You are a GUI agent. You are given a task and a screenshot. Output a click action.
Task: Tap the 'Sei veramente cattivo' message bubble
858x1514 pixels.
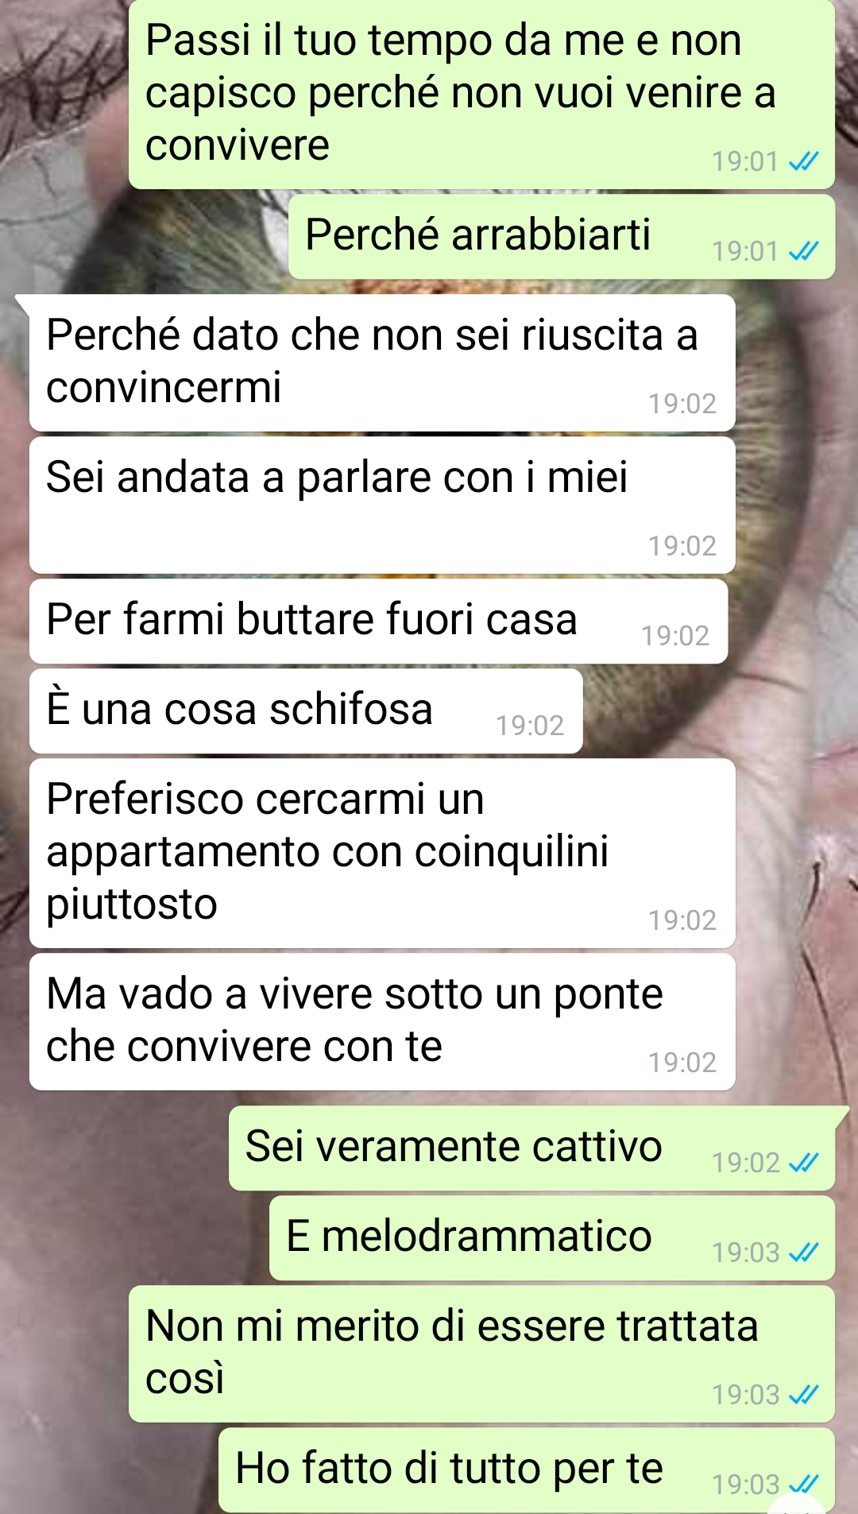[532, 1148]
